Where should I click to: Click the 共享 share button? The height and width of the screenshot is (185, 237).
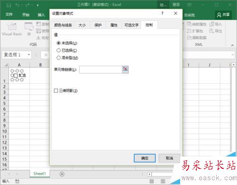[223, 15]
